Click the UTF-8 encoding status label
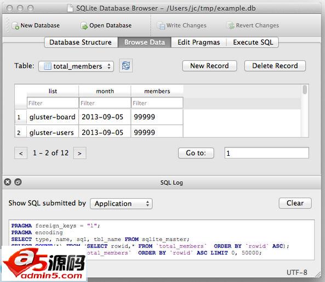Viewport: 325px width, 282px height. (x=297, y=272)
